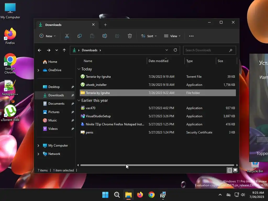
Task: Click the search magnifier icon in Explorer
Action: (x=231, y=50)
